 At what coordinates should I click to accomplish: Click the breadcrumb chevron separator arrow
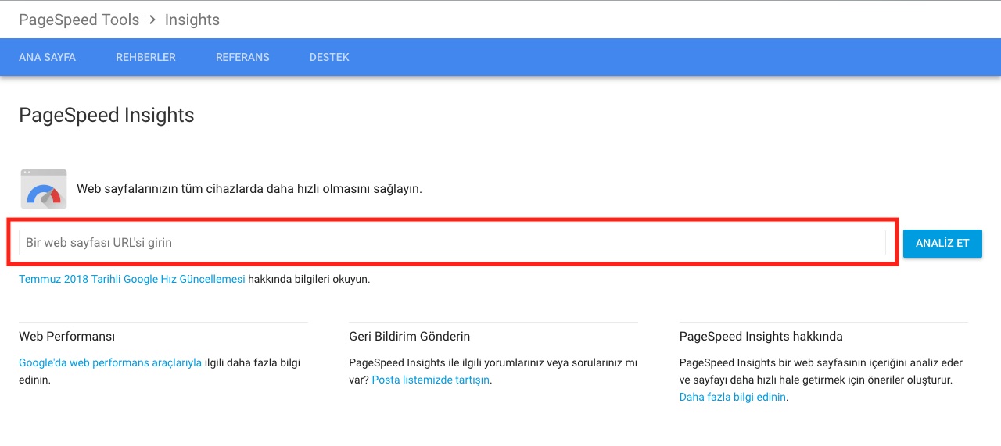[x=152, y=20]
